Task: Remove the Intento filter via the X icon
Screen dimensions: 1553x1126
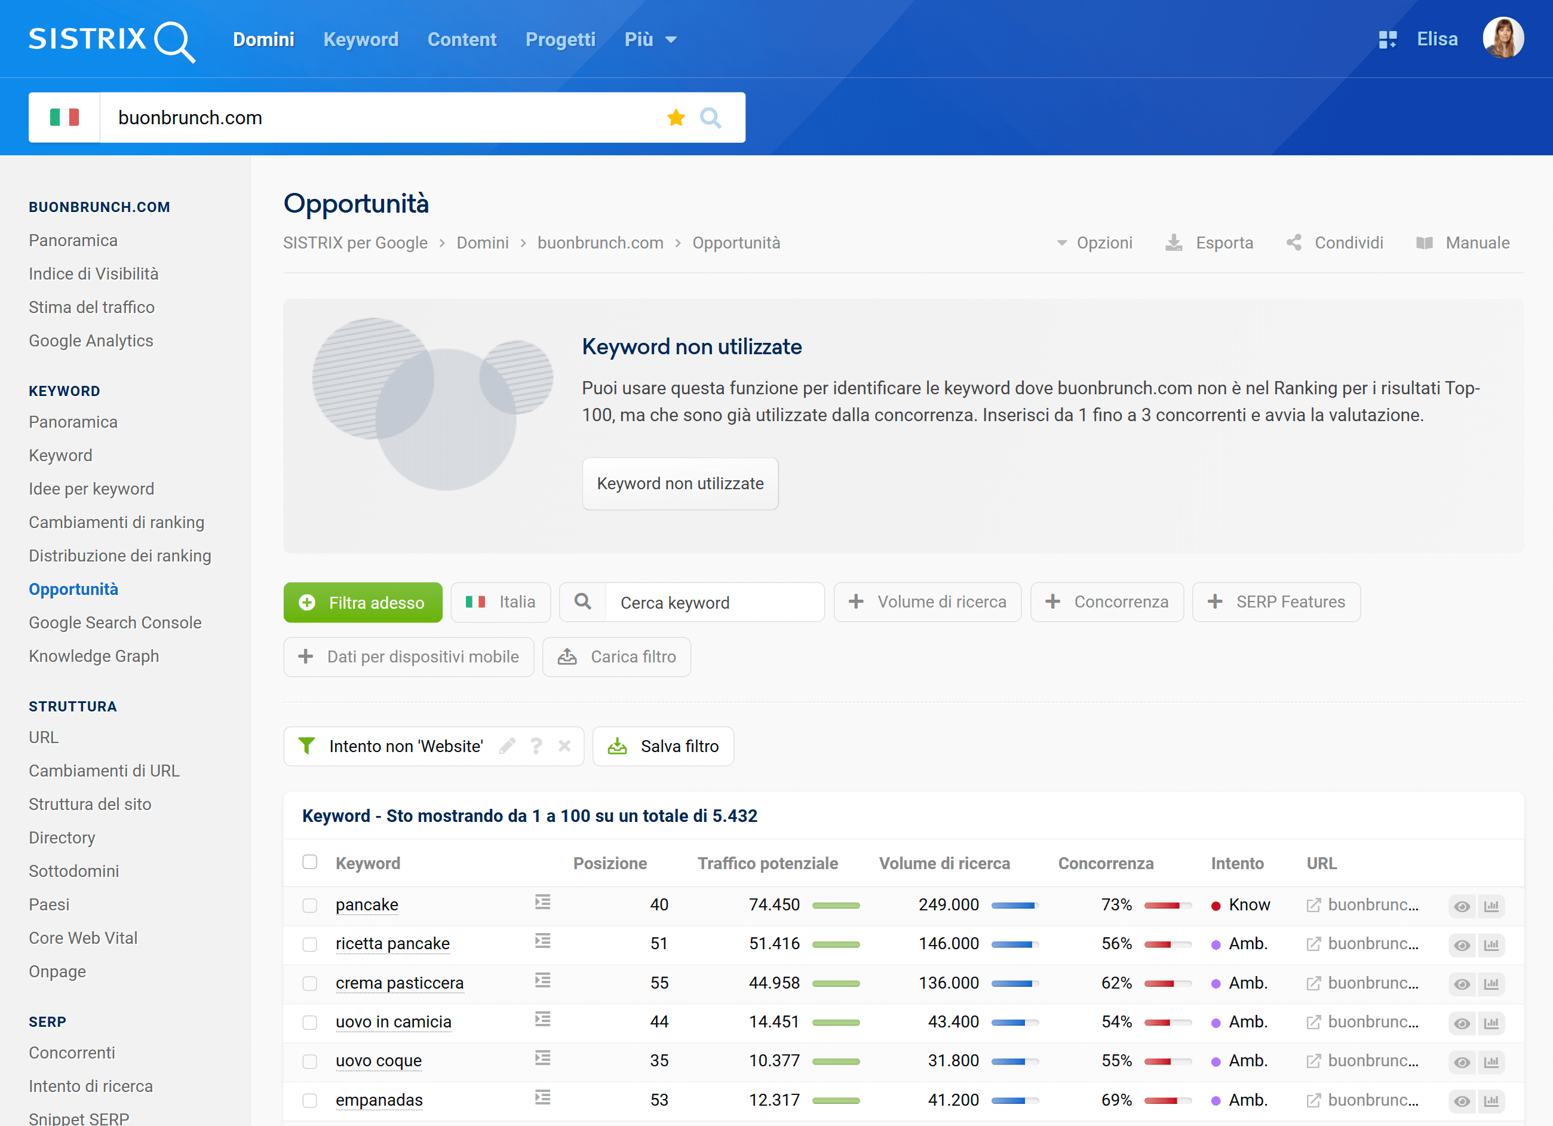Action: click(565, 746)
